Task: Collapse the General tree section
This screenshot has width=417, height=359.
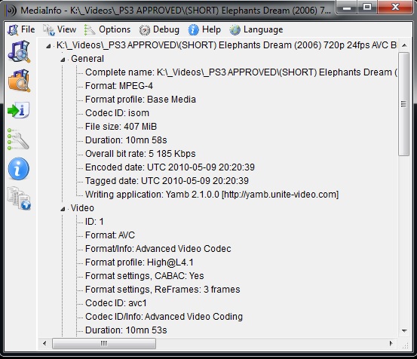Action: tap(63, 60)
